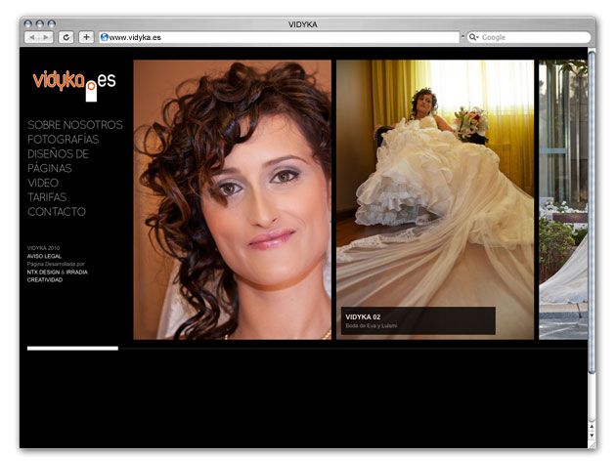This screenshot has height=462, width=616.
Task: Click the add bookmark plus button
Action: 86,37
